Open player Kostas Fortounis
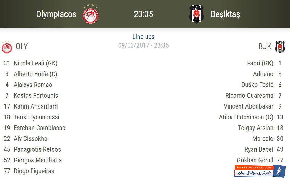The image size is (290, 182). point(36,96)
